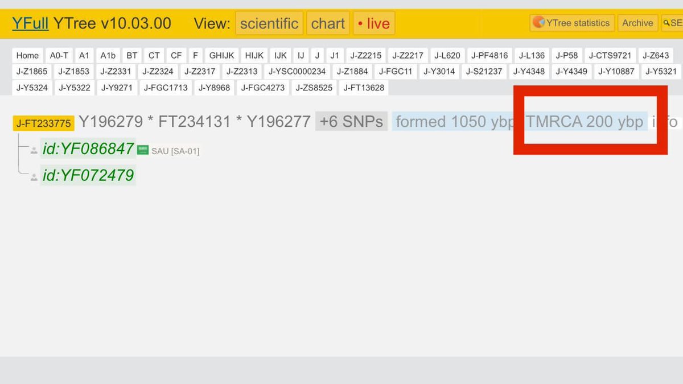The height and width of the screenshot is (384, 683).
Task: Open J-P58 breadcrumb
Action: click(567, 55)
